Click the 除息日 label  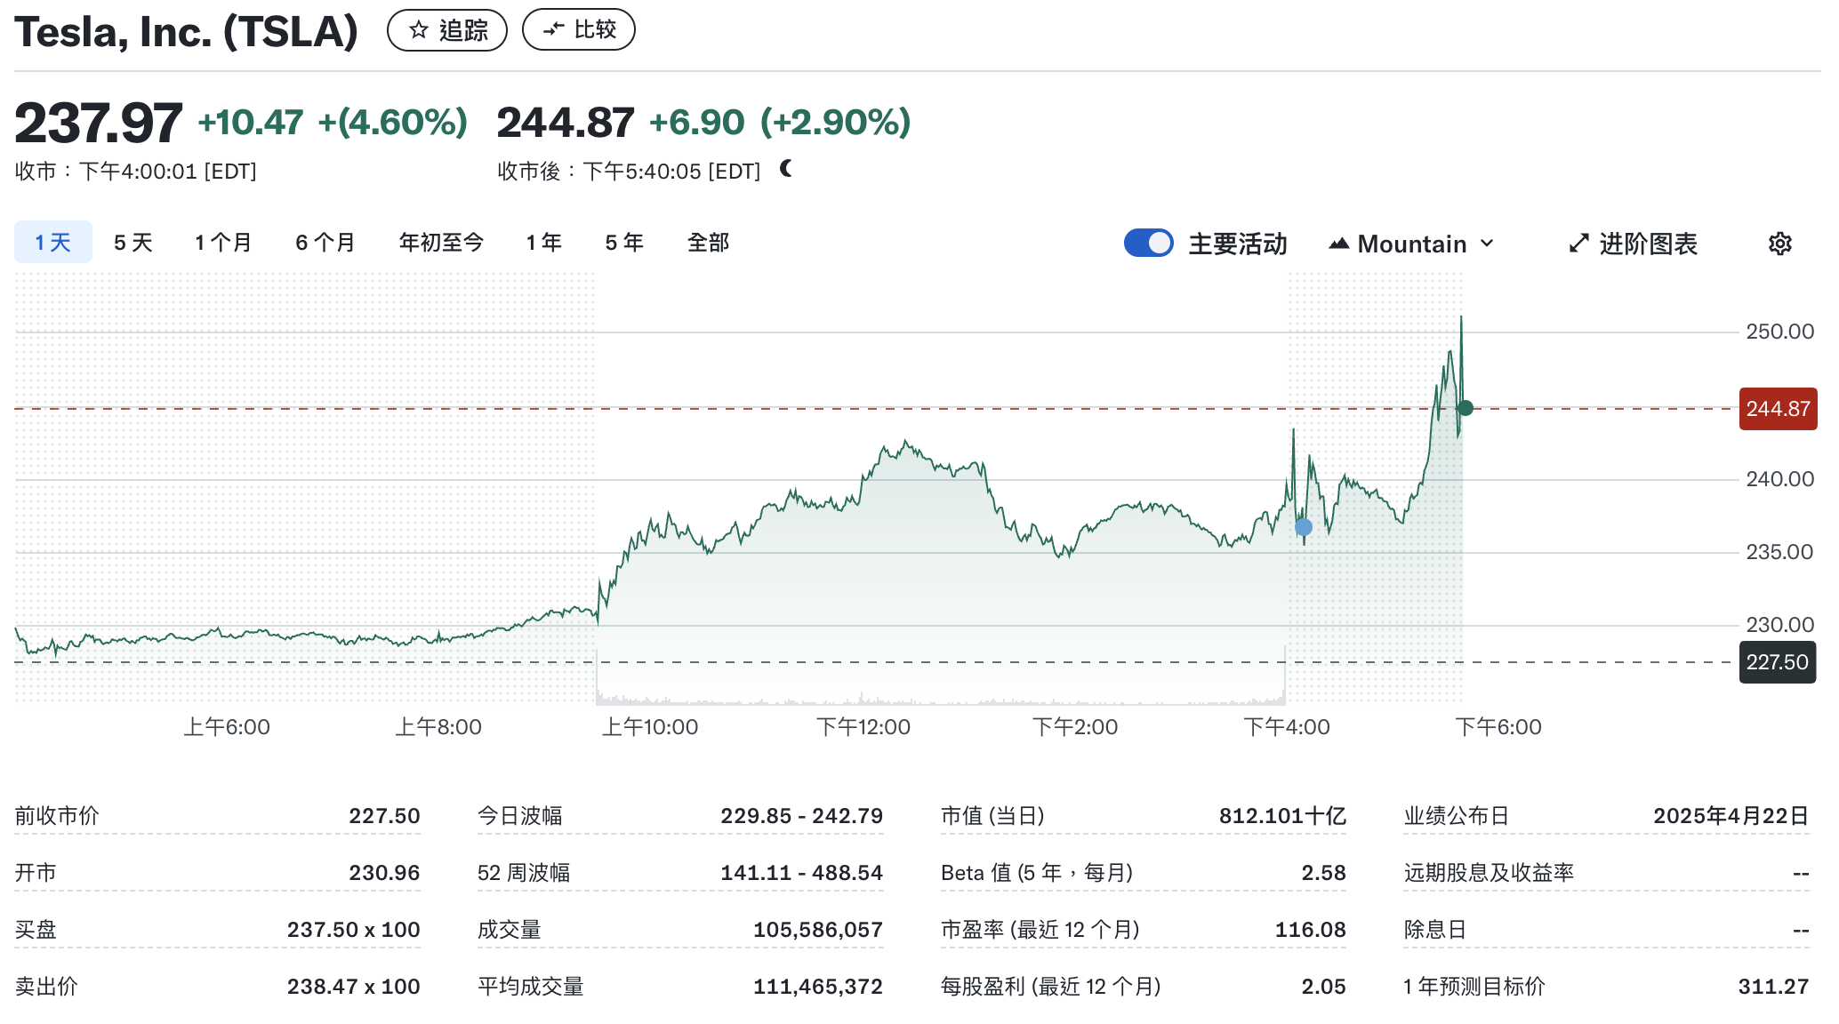1435,929
